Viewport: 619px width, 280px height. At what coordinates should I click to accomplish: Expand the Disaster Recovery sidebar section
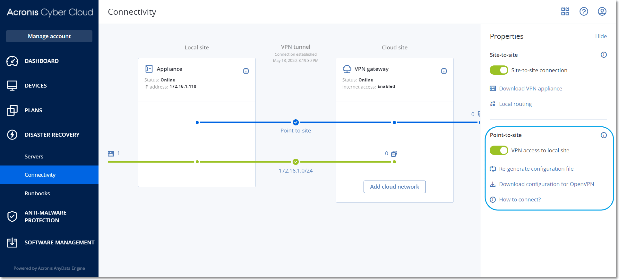pos(52,135)
